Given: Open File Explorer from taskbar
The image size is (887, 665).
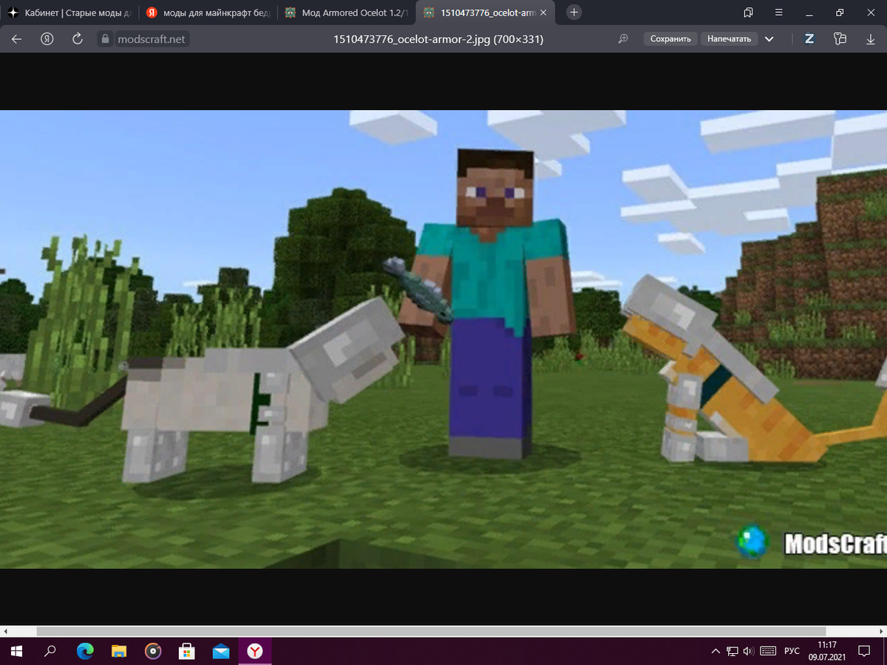Looking at the screenshot, I should point(119,651).
